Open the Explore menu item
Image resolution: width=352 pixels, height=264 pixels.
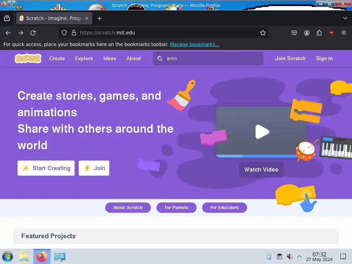[84, 58]
